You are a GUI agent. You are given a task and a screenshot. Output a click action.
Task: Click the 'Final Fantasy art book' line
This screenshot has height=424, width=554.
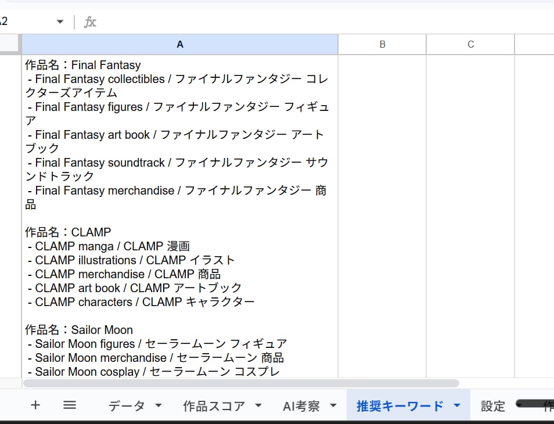click(x=175, y=142)
